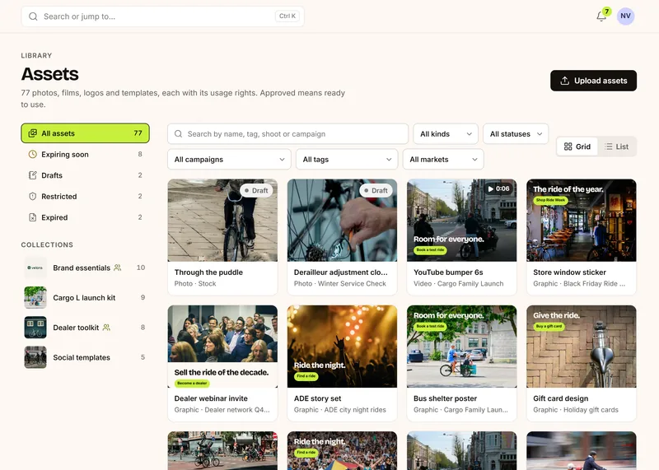Screen dimensions: 659x470
Task: Open the Social templates collection
Action: tap(86, 357)
